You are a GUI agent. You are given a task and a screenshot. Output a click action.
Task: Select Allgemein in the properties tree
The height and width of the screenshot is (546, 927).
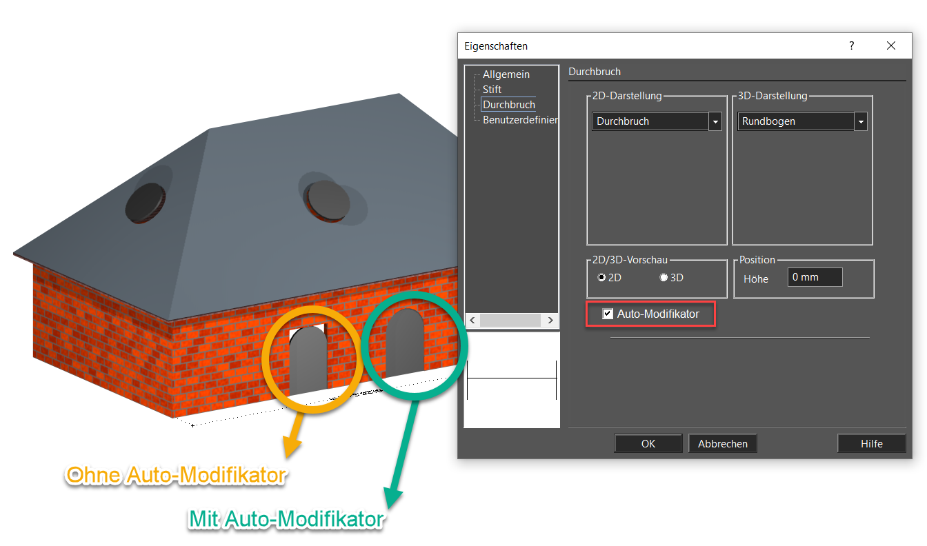506,74
